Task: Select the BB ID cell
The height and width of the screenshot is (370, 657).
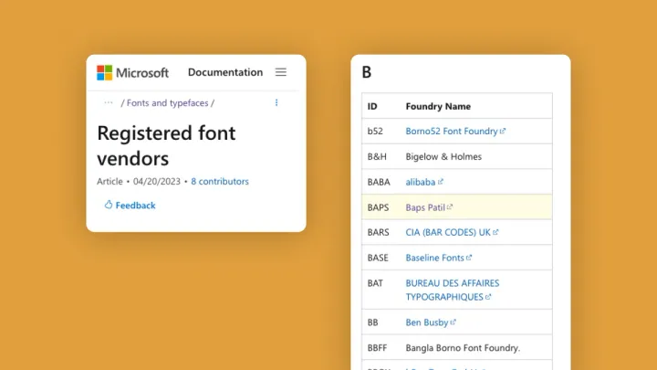Action: [372, 322]
